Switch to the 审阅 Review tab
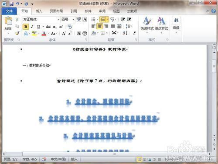 pos(102,11)
